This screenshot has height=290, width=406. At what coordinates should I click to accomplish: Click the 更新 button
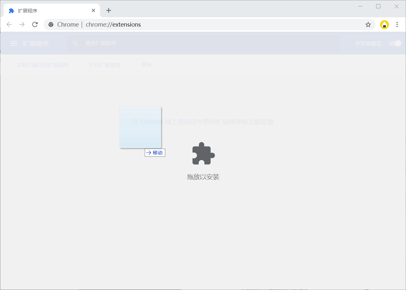(x=147, y=65)
